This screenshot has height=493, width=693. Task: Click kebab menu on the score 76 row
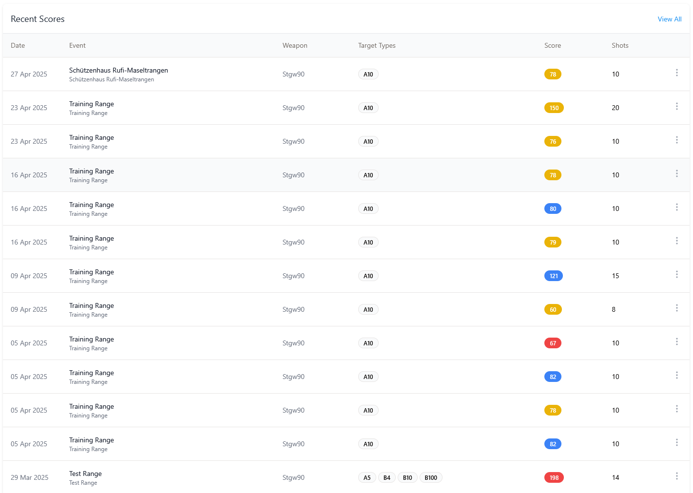tap(676, 140)
